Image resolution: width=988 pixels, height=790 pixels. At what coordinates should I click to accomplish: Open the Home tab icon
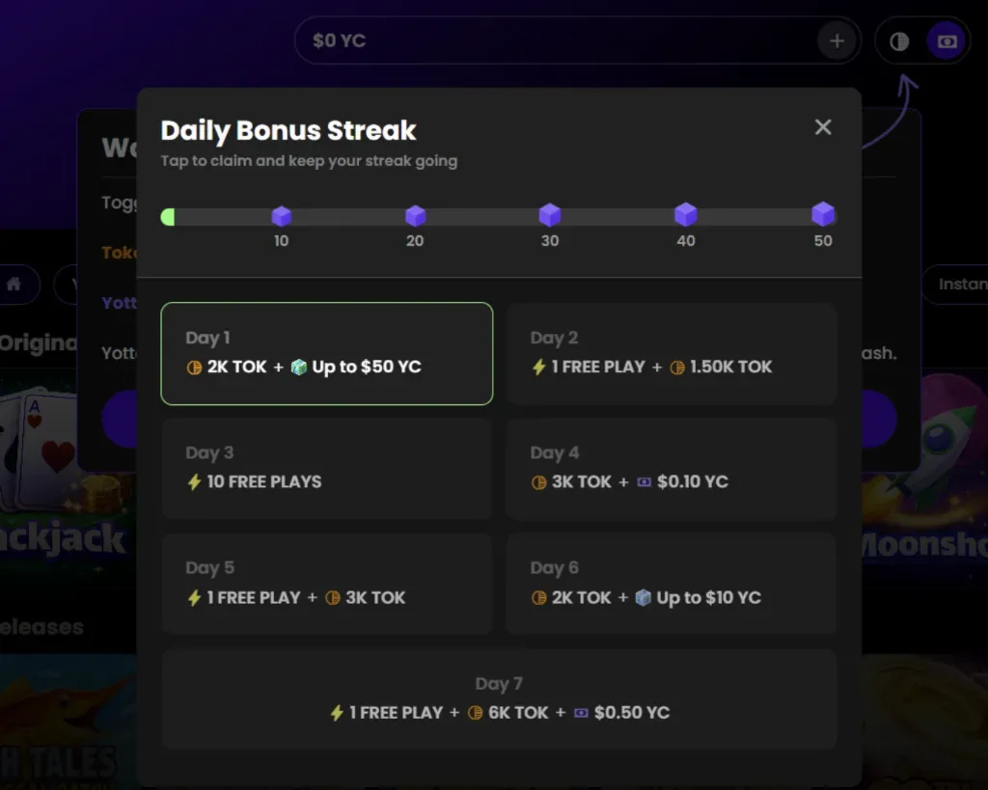tap(14, 285)
